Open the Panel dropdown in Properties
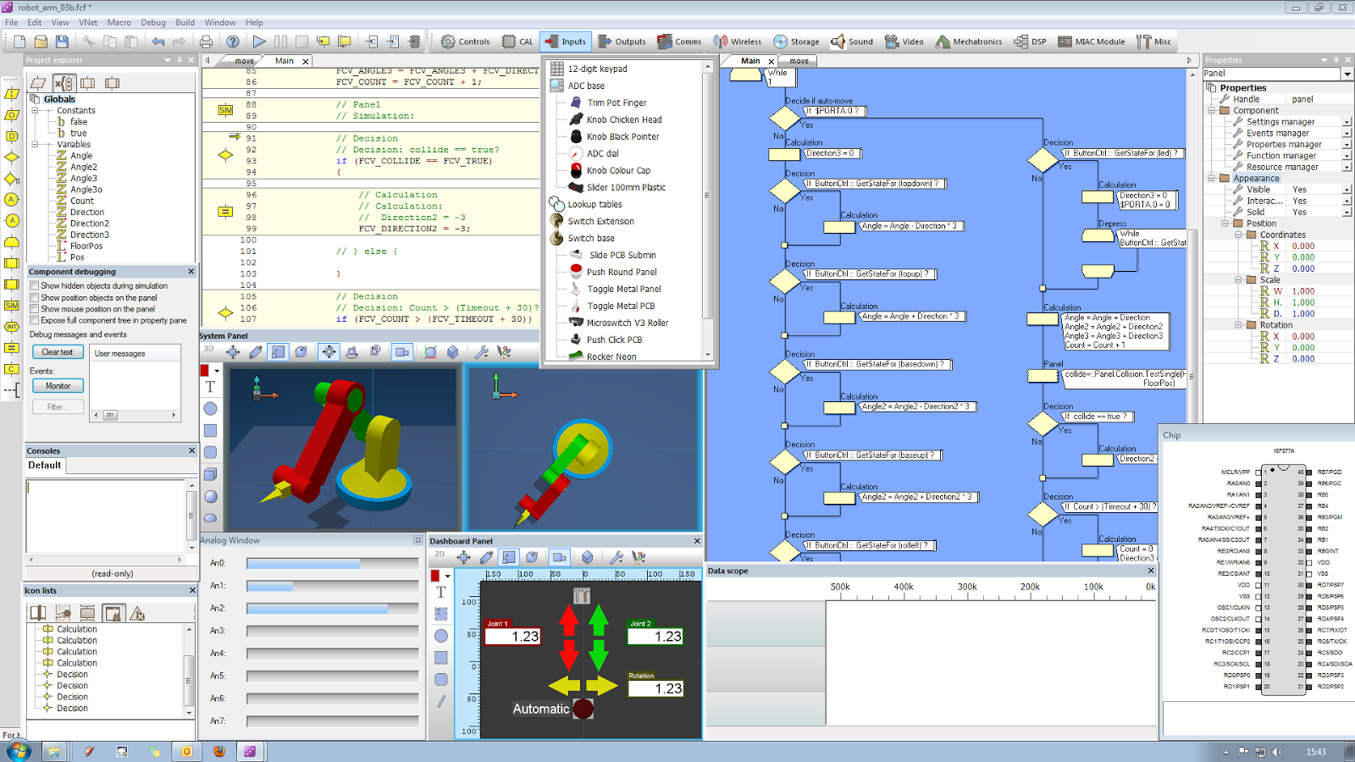 click(x=1347, y=74)
